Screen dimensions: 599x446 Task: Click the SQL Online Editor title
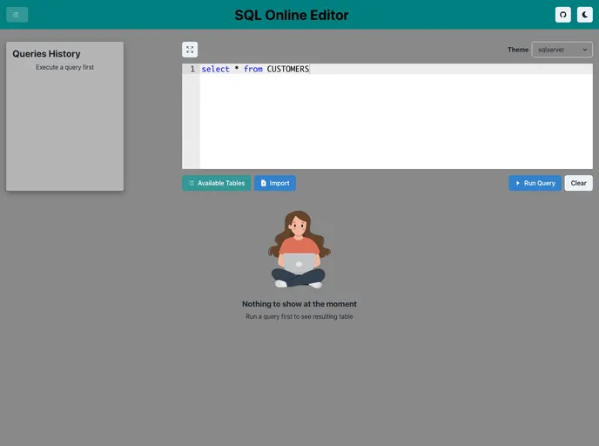coord(292,16)
